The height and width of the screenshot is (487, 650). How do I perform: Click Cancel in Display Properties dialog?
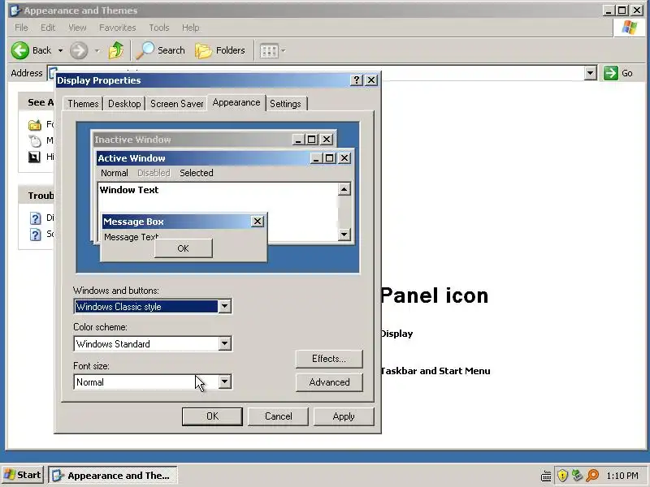278,416
